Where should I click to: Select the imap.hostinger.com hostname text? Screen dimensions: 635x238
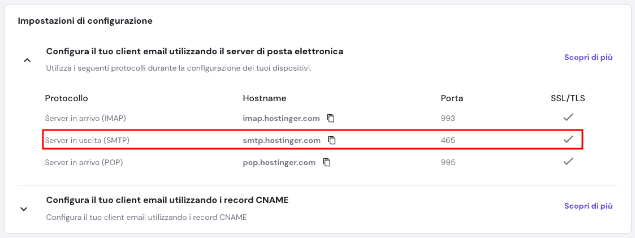point(281,119)
